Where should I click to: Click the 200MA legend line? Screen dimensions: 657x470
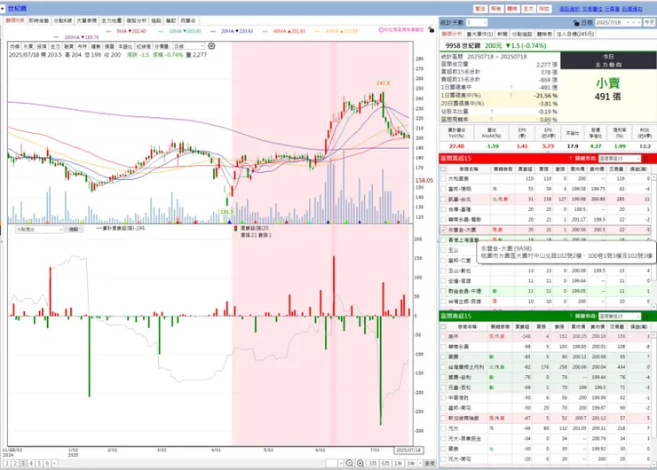76,37
